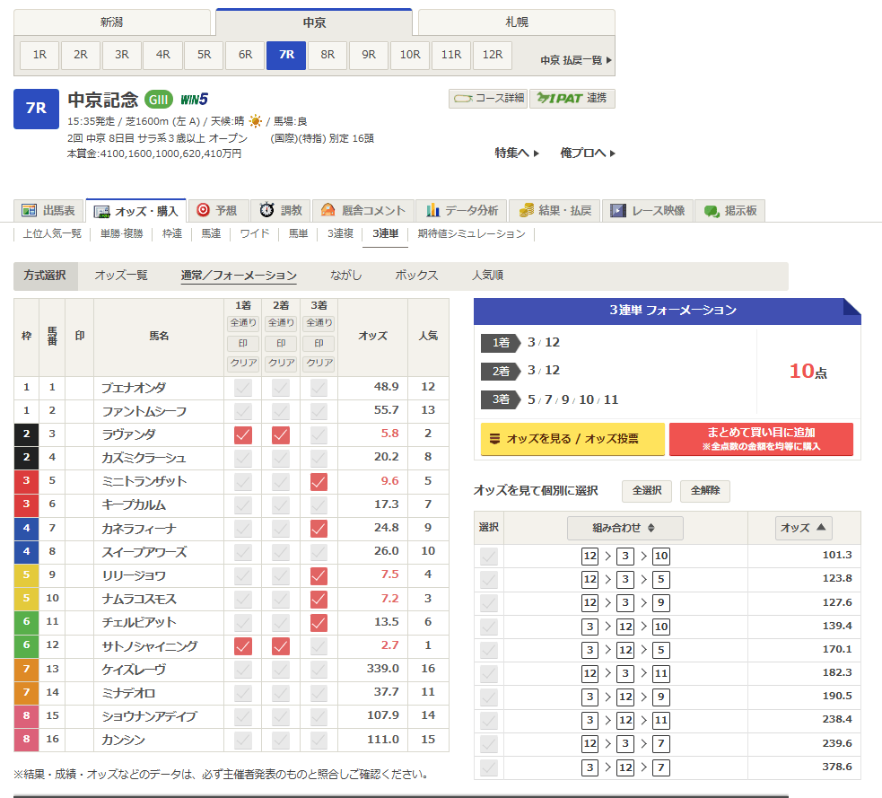This screenshot has height=798, width=882.
Task: Click combination odds 378.6
Action: pyautogui.click(x=837, y=767)
